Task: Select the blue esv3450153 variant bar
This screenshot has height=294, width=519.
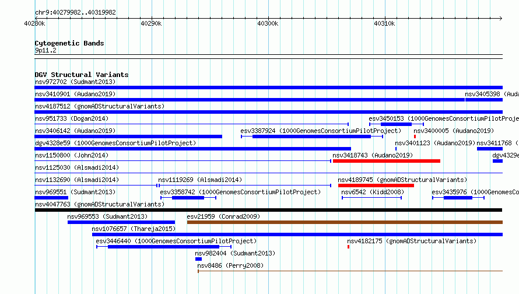Action: coord(396,124)
